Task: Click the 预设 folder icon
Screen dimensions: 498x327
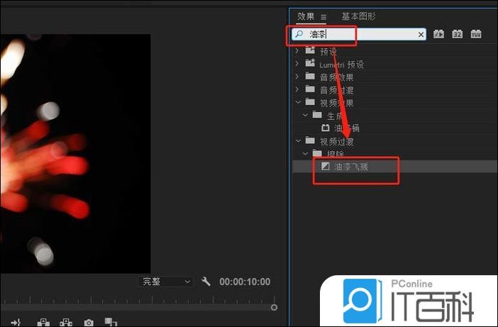Action: click(310, 50)
